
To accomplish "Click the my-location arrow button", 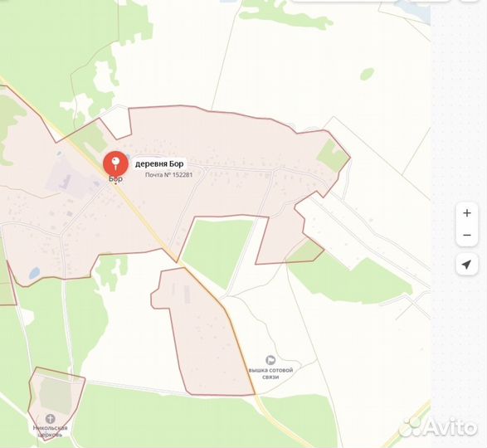I will [466, 265].
